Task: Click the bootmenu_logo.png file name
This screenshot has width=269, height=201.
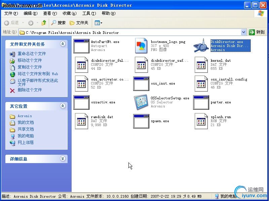Action: (168, 42)
